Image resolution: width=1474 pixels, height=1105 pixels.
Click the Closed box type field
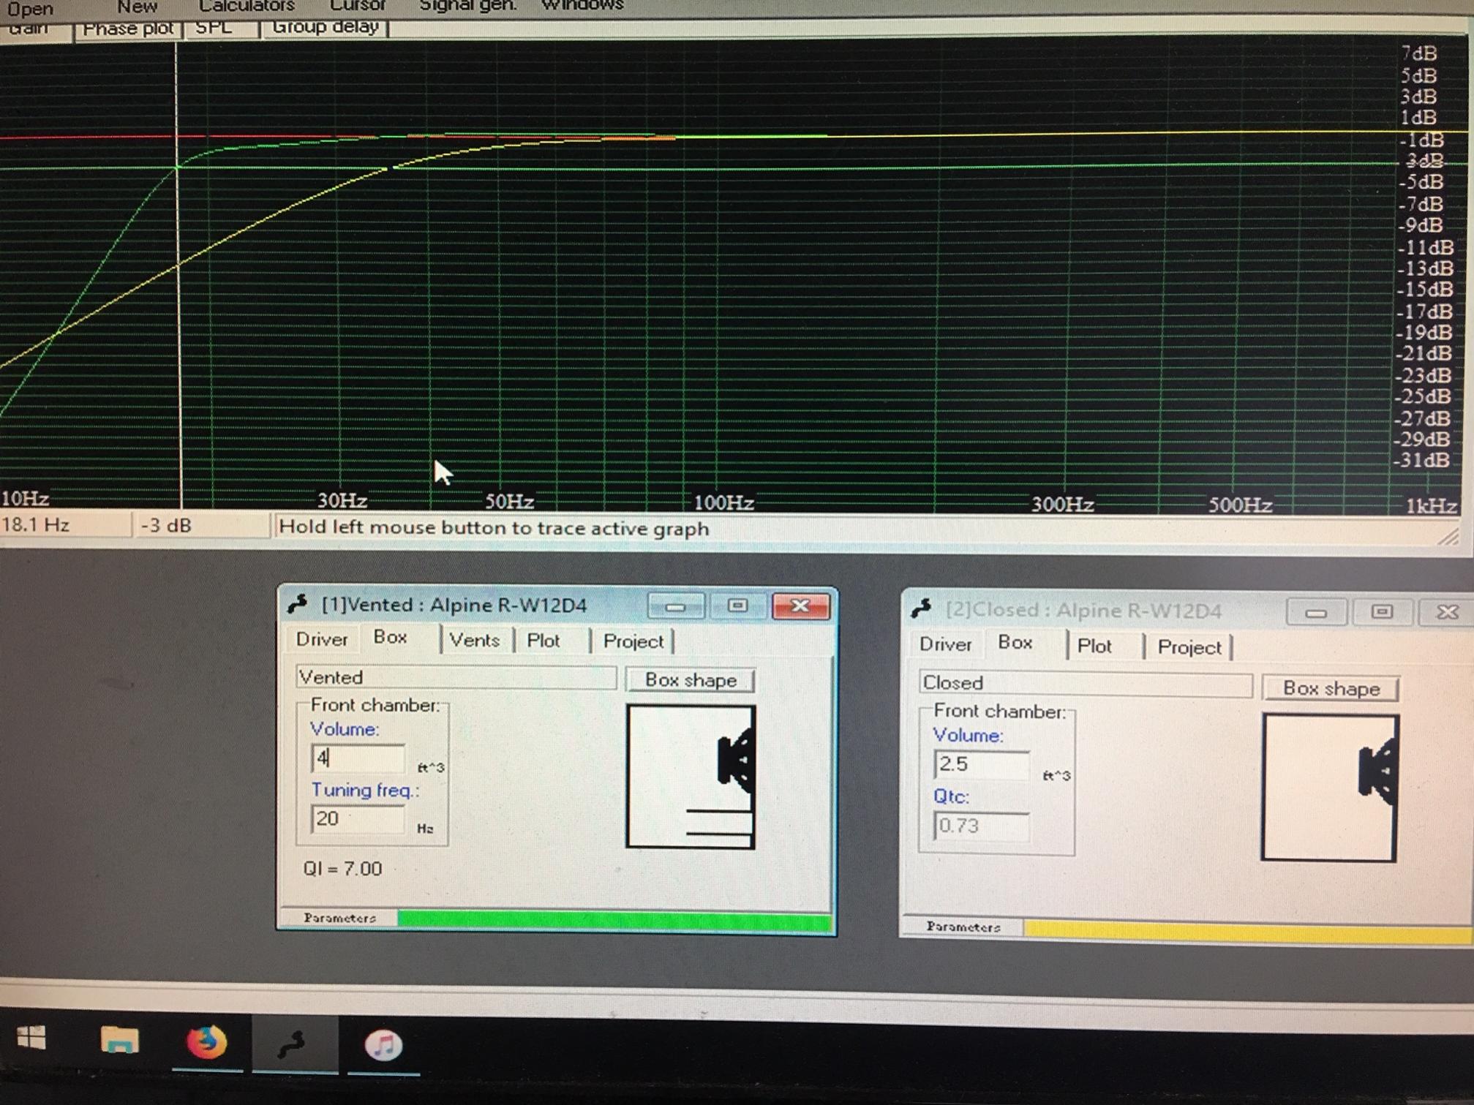point(1086,683)
